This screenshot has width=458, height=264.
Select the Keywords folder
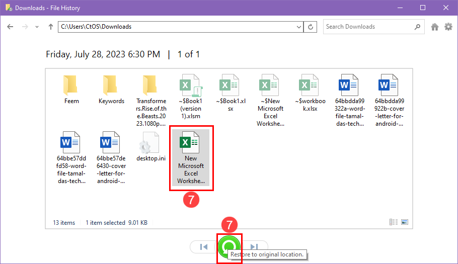coord(111,89)
